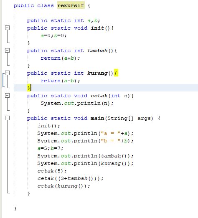Place cursor on return(a-b) statement
198x218 pixels.
click(60, 81)
